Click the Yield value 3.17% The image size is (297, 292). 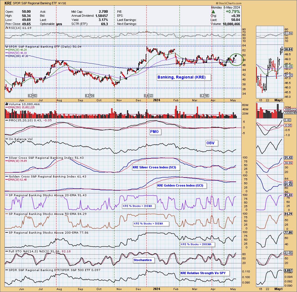(103, 20)
